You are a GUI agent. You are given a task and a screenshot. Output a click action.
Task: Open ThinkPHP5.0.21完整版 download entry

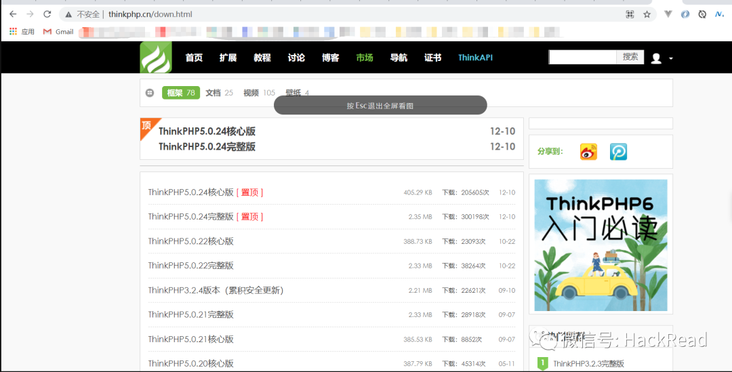pos(190,314)
